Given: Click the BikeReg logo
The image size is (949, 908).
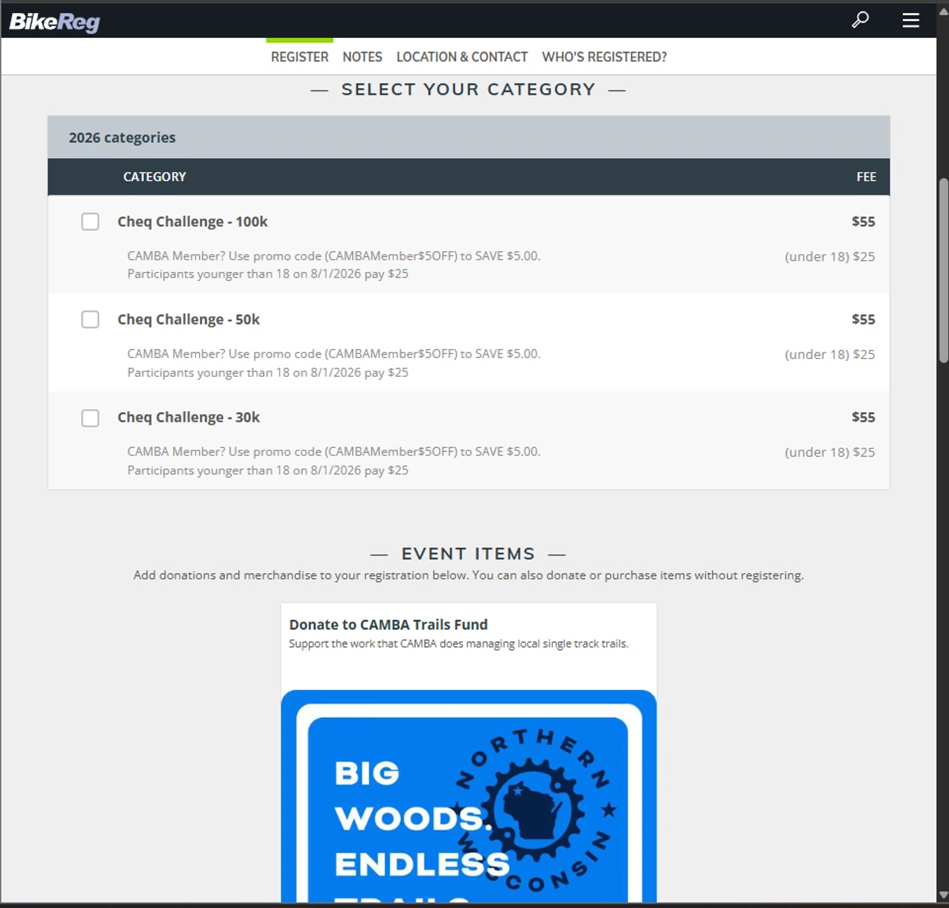Looking at the screenshot, I should [x=54, y=22].
